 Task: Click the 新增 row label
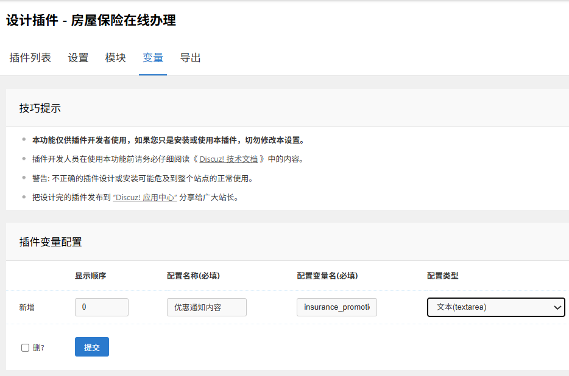pyautogui.click(x=27, y=307)
